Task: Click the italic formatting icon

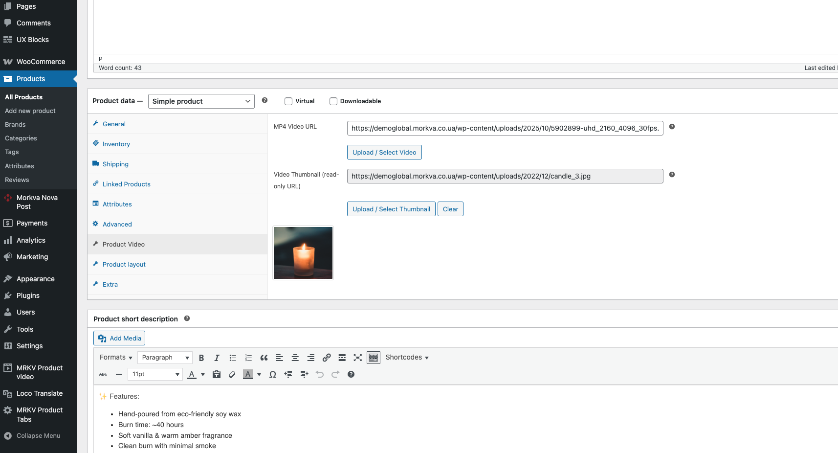Action: tap(217, 358)
